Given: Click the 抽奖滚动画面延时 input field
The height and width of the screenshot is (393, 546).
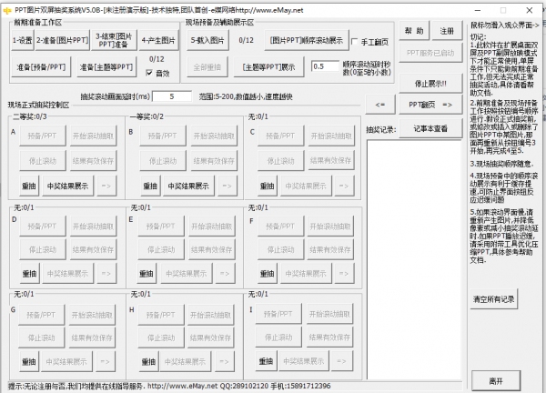Looking at the screenshot, I should [172, 96].
